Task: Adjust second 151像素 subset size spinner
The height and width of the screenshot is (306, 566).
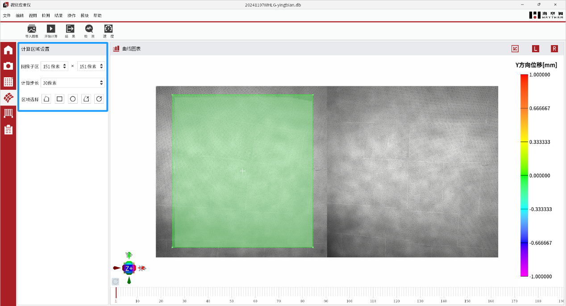Action: point(102,66)
